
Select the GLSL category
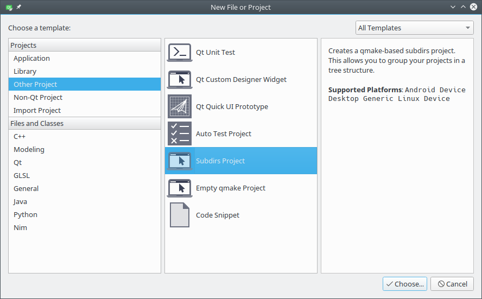[x=85, y=175]
